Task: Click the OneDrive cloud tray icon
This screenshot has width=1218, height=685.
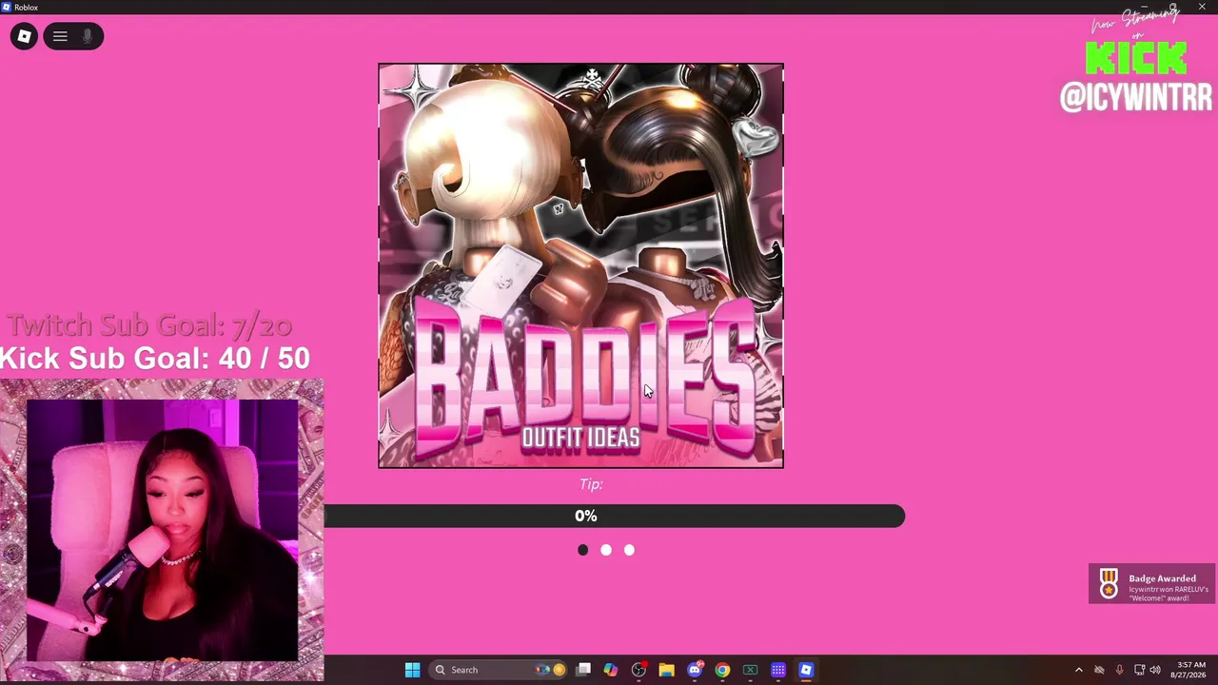Action: click(1099, 670)
